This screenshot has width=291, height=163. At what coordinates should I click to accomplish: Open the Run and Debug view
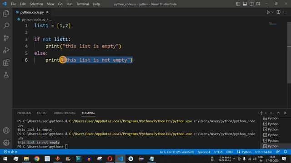[6, 50]
